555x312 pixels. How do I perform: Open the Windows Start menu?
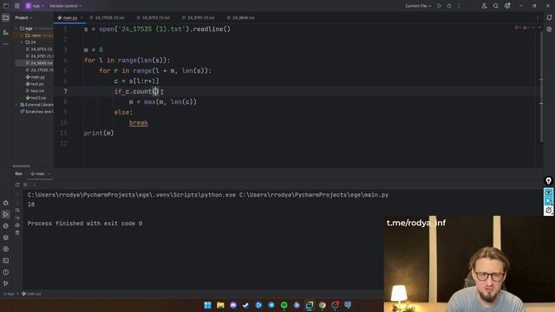coord(208,305)
